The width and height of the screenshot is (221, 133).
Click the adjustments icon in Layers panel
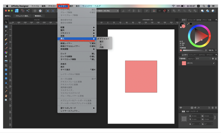click(195, 108)
